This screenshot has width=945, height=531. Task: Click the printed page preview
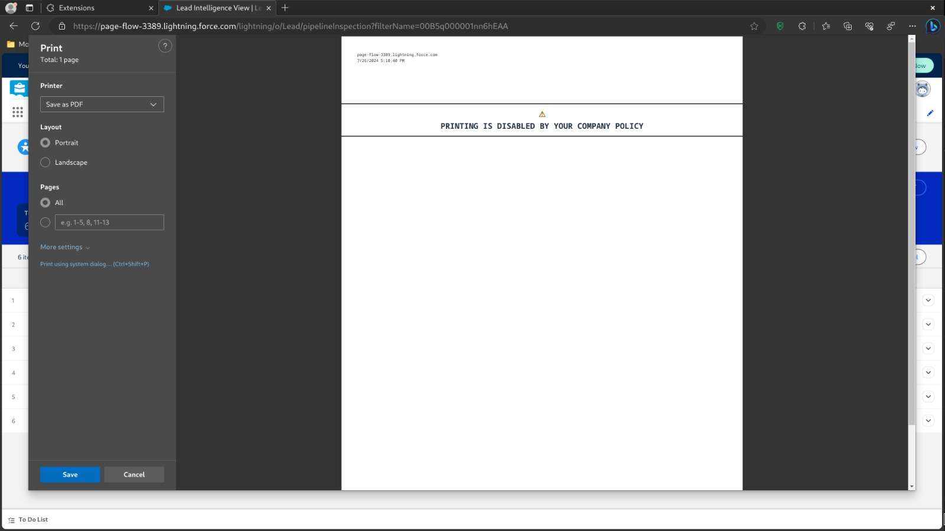[x=542, y=263]
